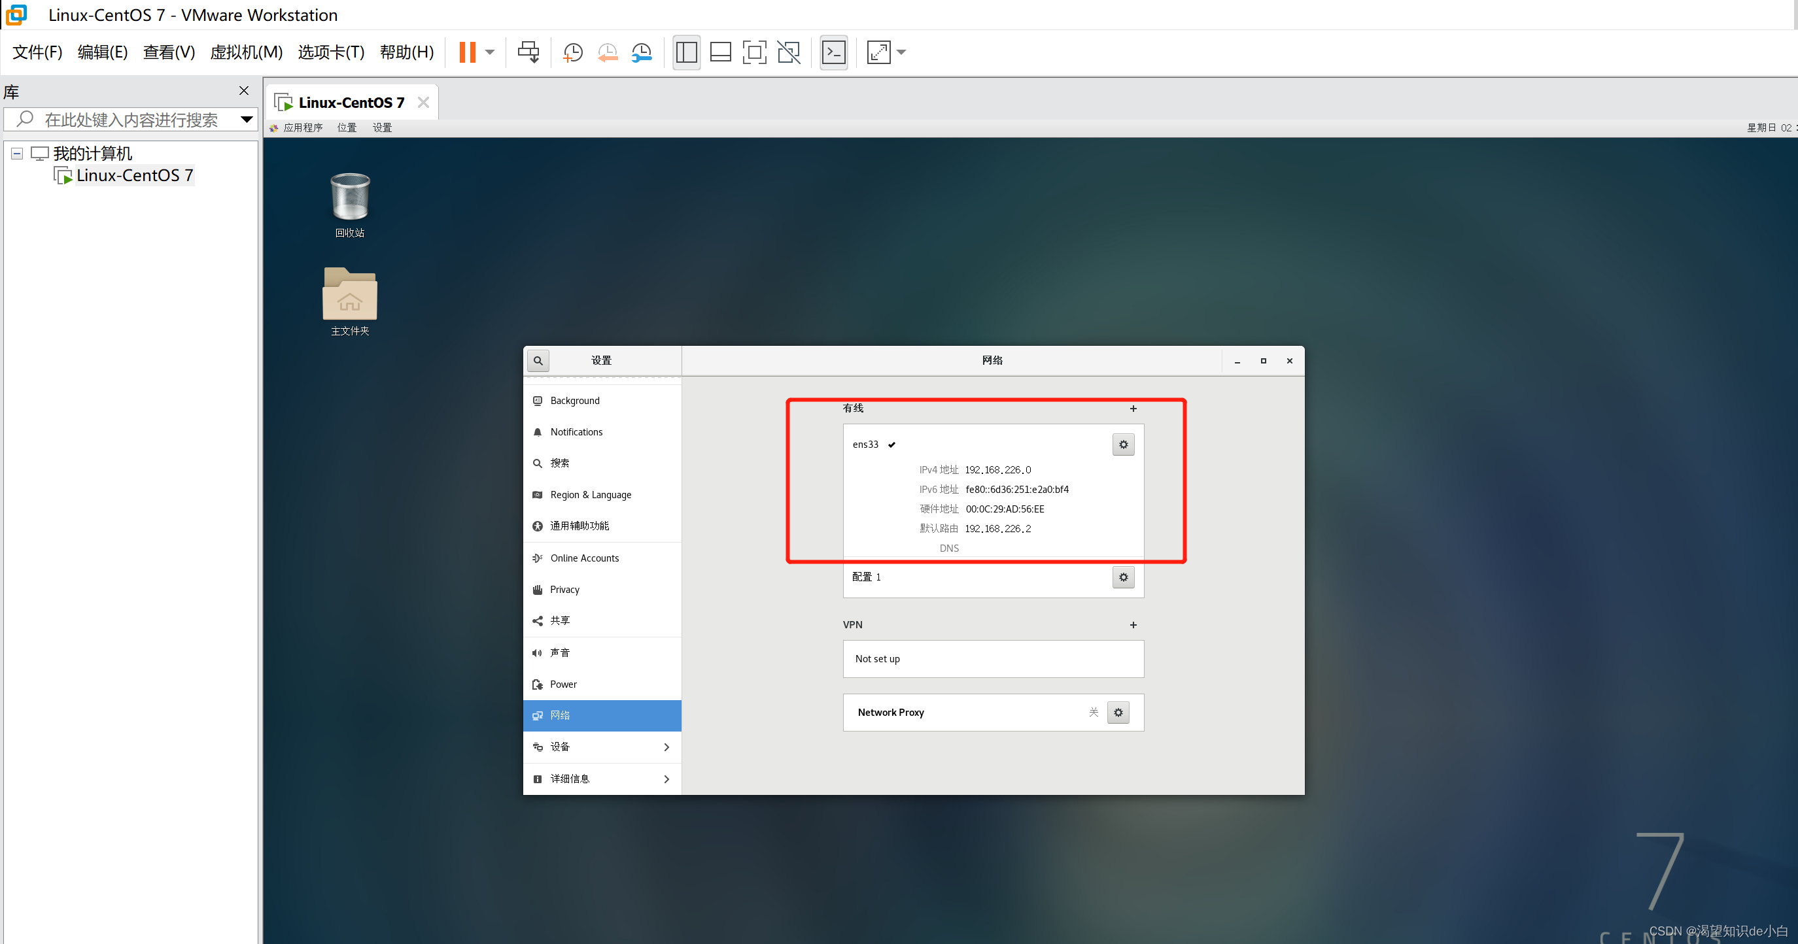Open the library search dropdown arrow
Image resolution: width=1798 pixels, height=944 pixels.
point(247,120)
